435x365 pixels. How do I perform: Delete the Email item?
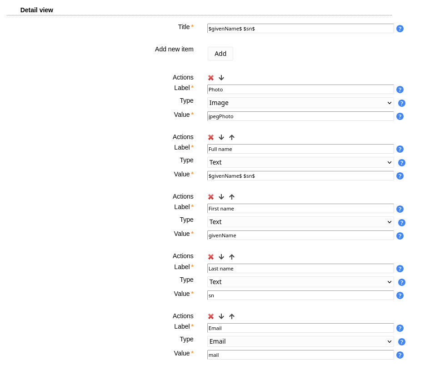pyautogui.click(x=211, y=316)
